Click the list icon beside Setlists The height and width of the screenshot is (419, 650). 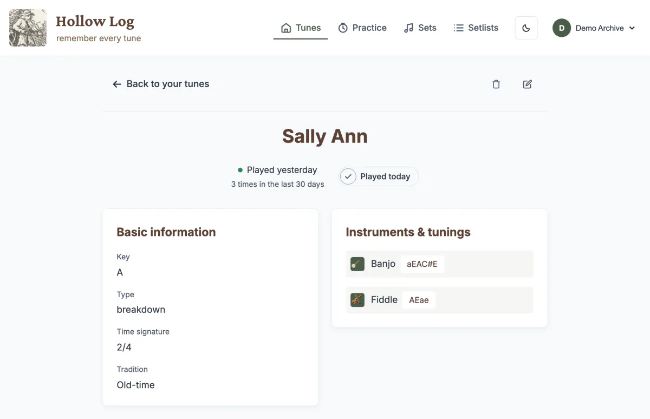click(x=458, y=28)
